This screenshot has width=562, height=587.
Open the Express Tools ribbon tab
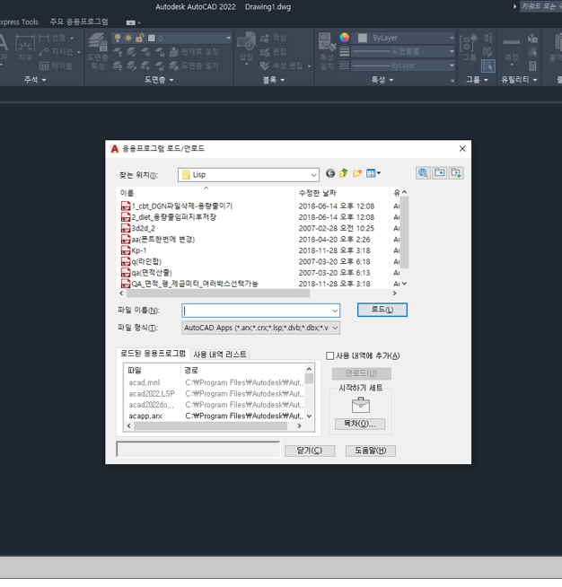coord(19,22)
